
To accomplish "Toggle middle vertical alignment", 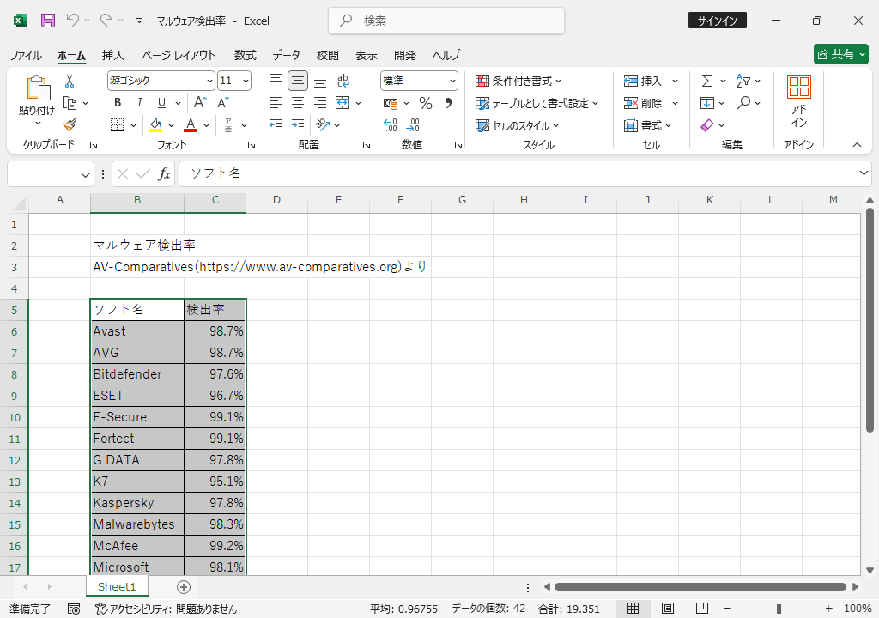I will [x=298, y=81].
